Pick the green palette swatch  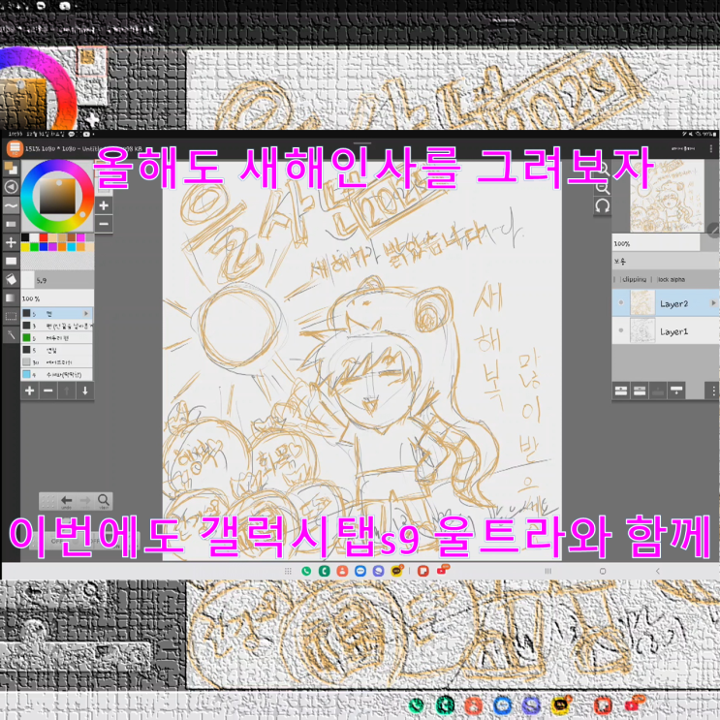[x=35, y=247]
